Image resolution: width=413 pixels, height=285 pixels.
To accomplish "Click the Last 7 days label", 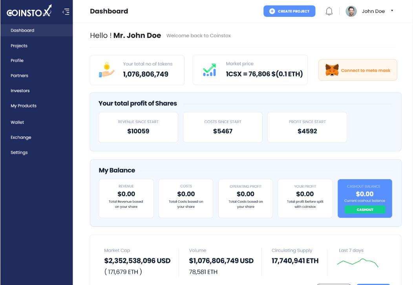I will tap(351, 250).
